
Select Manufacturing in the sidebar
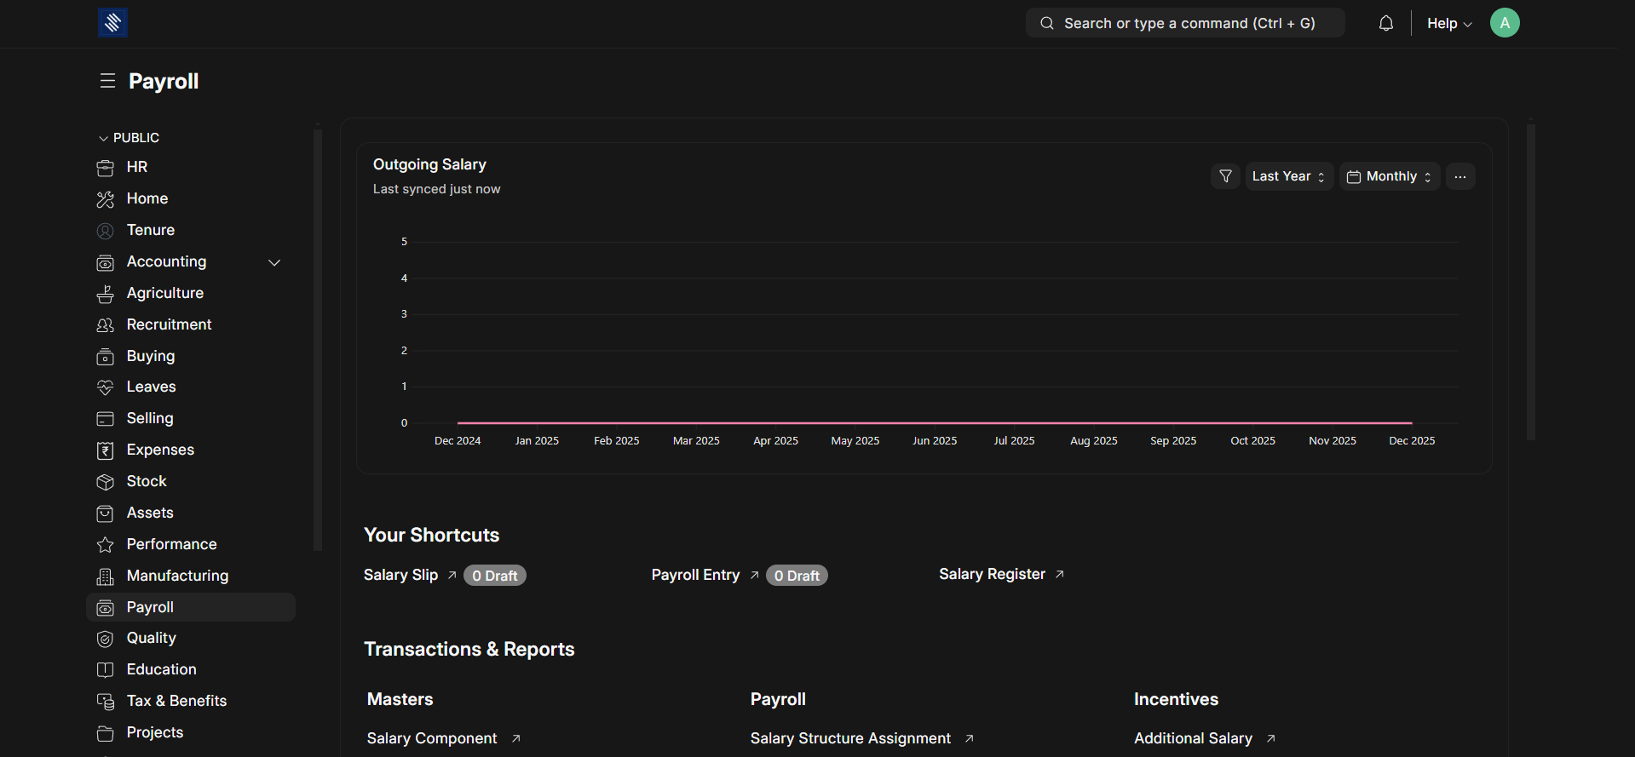(177, 576)
